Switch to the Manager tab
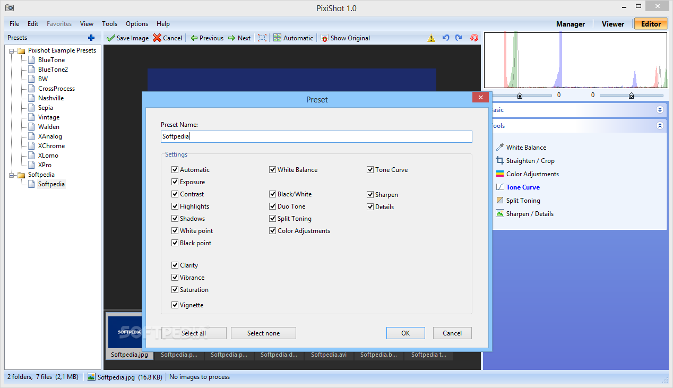Image resolution: width=673 pixels, height=388 pixels. click(x=571, y=24)
